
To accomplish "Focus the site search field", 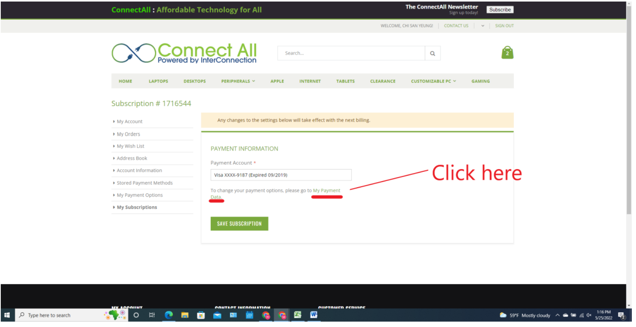I will [x=351, y=54].
